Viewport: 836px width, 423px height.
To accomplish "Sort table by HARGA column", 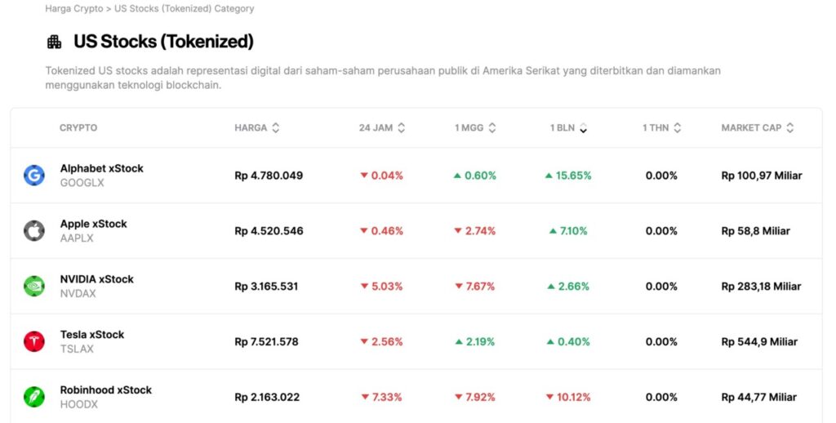I will 257,128.
